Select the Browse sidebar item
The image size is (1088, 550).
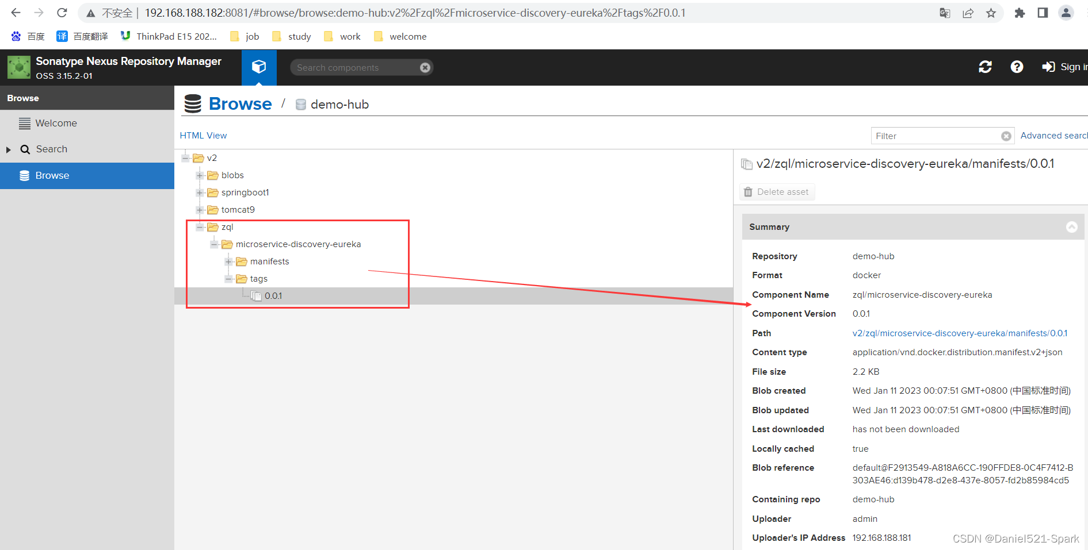click(x=87, y=175)
